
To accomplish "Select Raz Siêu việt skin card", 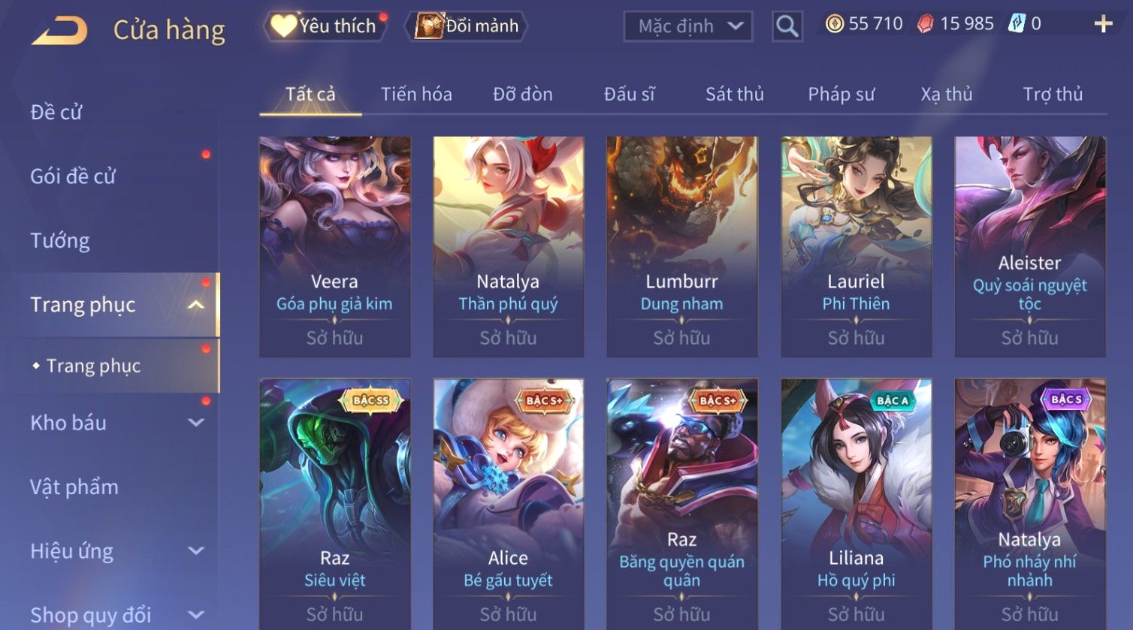I will point(335,504).
